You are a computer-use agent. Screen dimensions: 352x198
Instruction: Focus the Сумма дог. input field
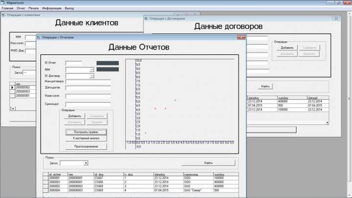(x=88, y=104)
